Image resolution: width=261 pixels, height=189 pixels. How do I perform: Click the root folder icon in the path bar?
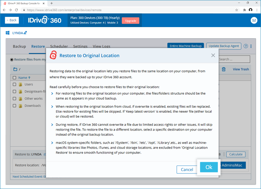(15, 69)
